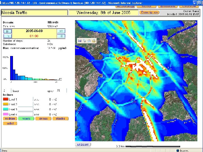The height and width of the screenshot is (152, 203).
Task: Step forward one hour in the simulation
Action: 61,36
